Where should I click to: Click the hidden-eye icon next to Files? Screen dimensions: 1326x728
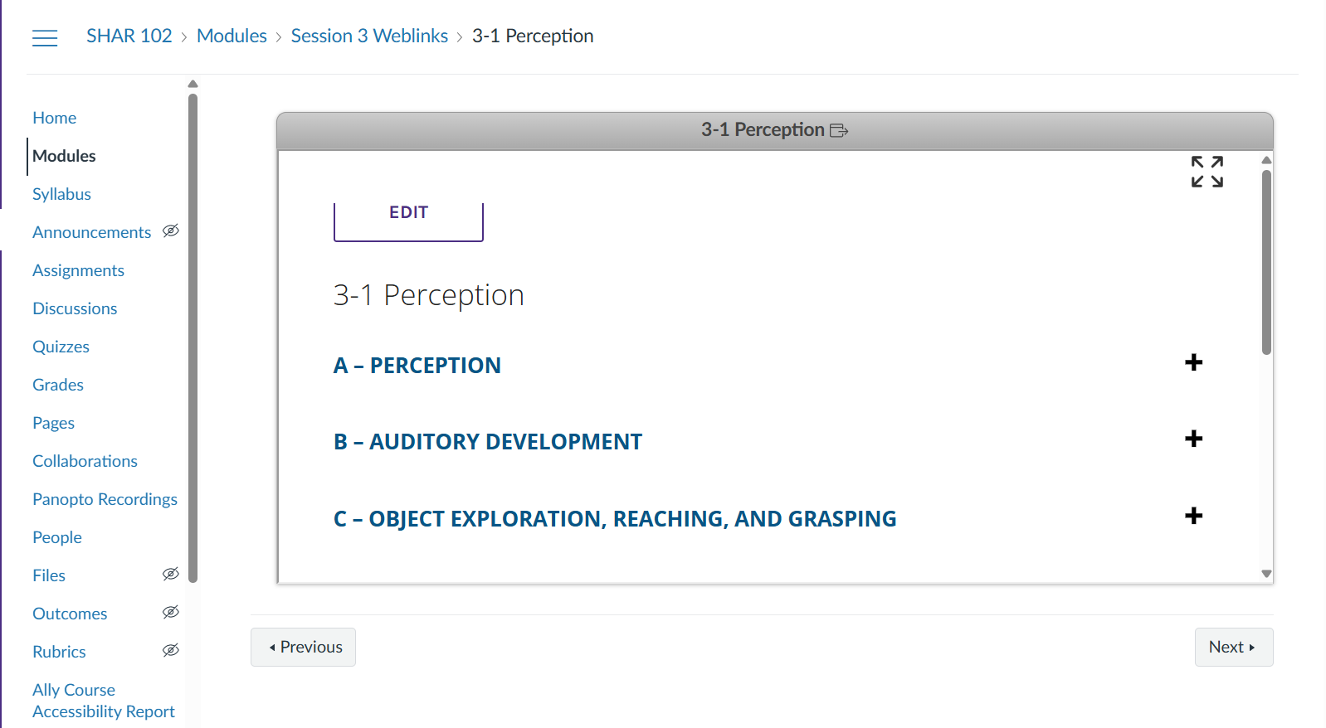coord(171,575)
